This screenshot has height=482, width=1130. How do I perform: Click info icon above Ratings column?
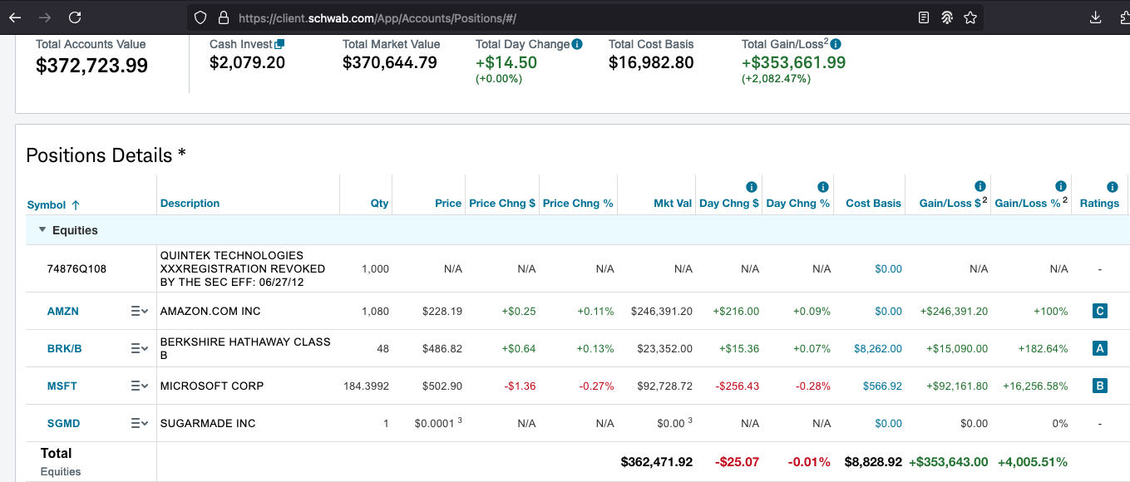[x=1112, y=187]
